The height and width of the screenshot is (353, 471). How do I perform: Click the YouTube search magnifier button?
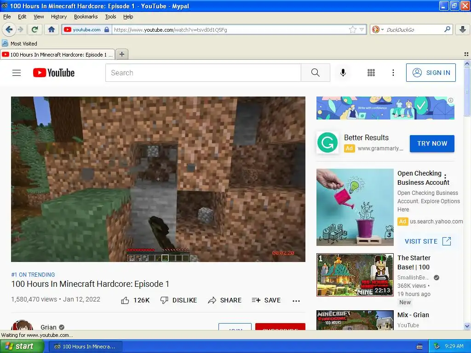[316, 73]
